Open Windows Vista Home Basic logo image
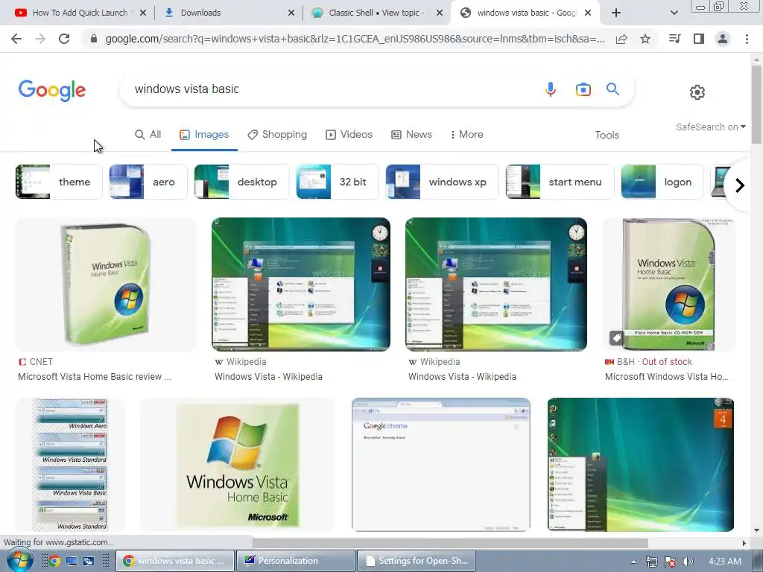 pos(238,465)
